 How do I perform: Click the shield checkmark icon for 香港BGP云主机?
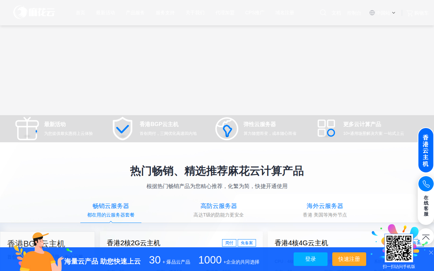coord(122,128)
